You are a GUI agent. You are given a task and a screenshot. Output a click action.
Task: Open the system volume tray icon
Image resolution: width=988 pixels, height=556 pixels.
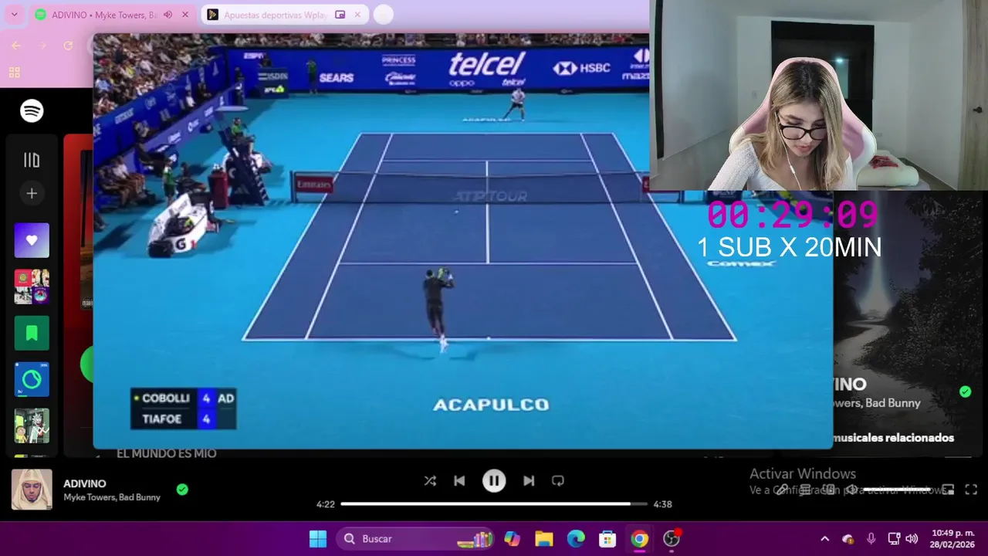pos(912,539)
